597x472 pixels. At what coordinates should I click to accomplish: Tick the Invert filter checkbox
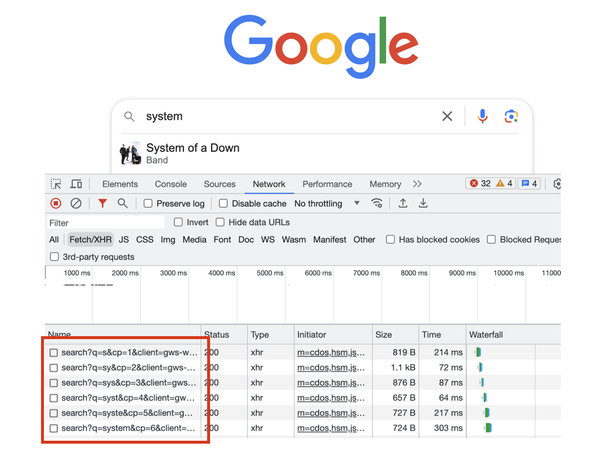click(179, 222)
